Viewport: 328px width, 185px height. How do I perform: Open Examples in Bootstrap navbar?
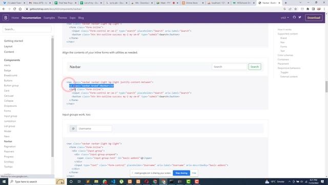point(49,18)
